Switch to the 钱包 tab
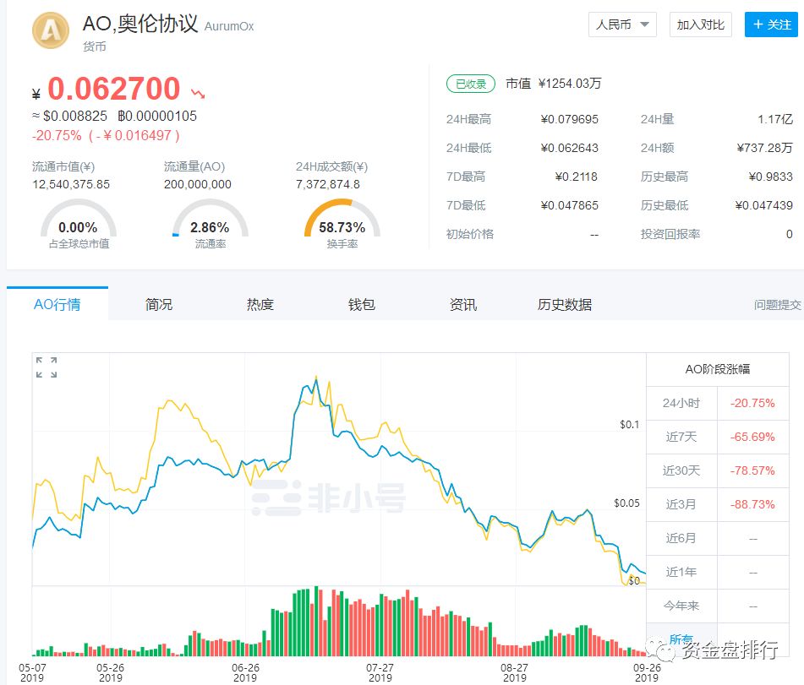This screenshot has width=804, height=685. tap(362, 304)
